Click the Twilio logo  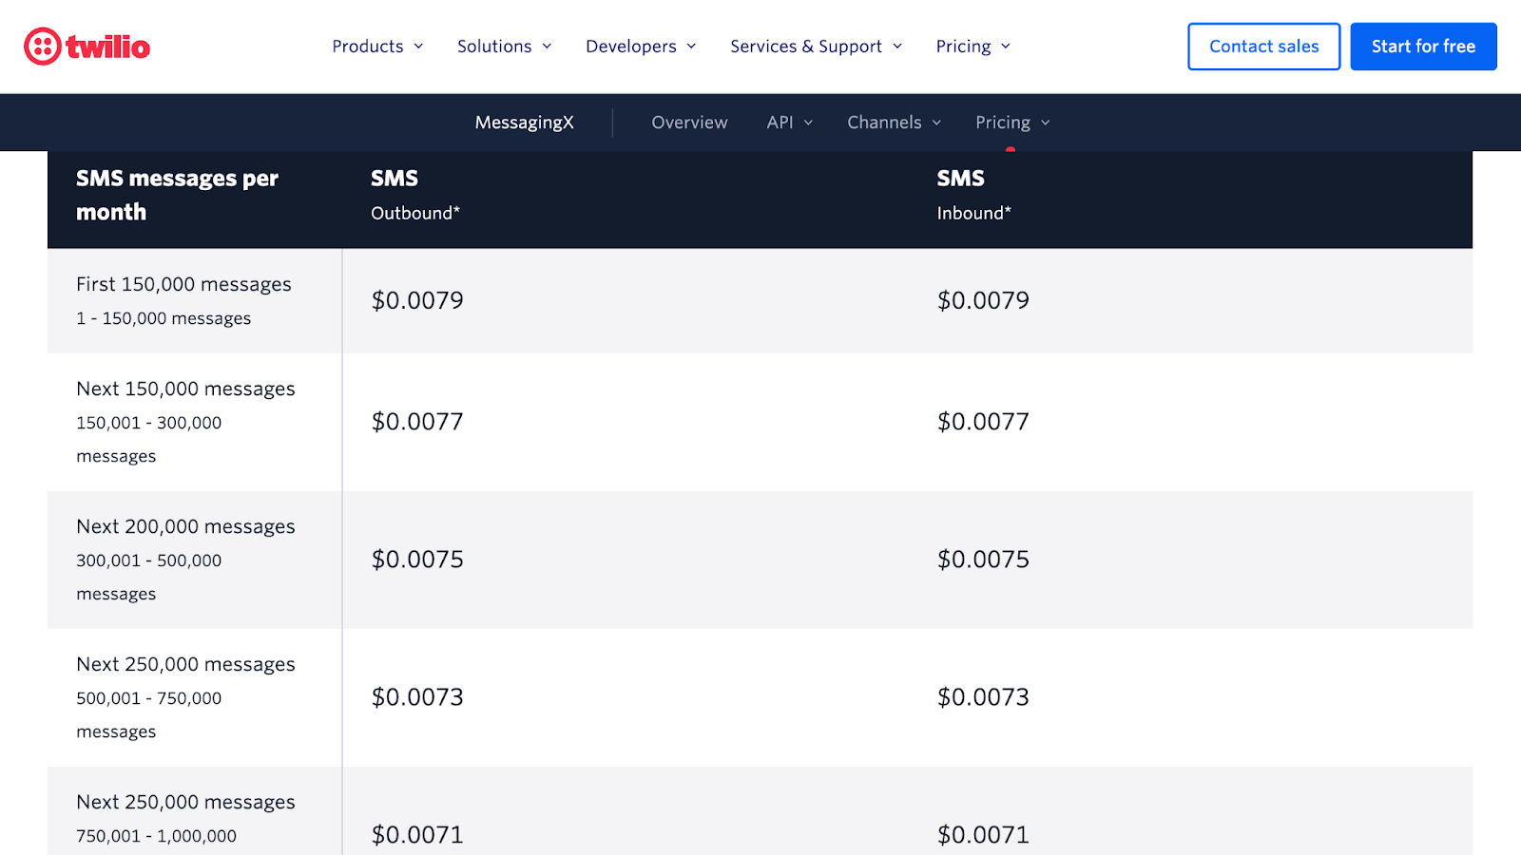pyautogui.click(x=87, y=47)
